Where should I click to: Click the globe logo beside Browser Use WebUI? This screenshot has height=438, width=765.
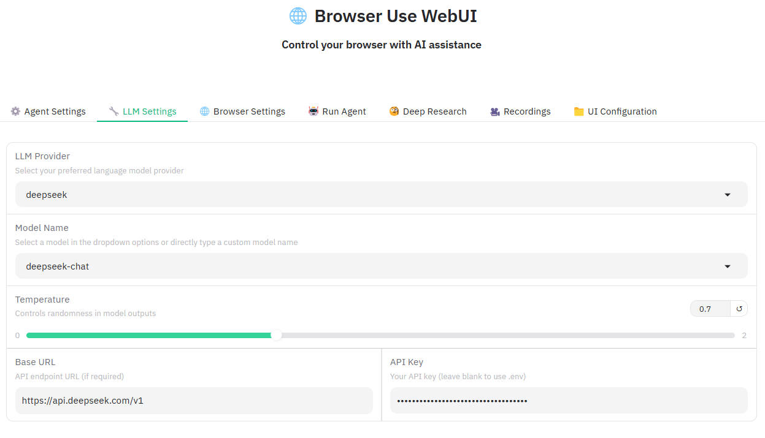click(298, 16)
